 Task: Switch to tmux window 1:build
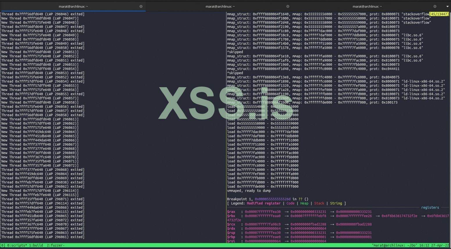[x=36, y=246]
